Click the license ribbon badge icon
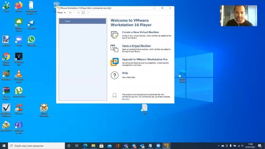Image resolution: width=265 pixels, height=149 pixels. point(115,96)
